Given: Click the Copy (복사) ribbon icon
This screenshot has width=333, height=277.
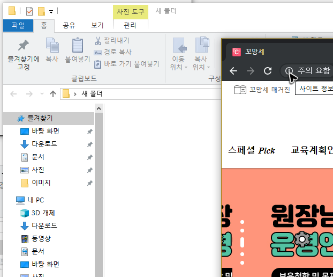Looking at the screenshot, I should (52, 45).
